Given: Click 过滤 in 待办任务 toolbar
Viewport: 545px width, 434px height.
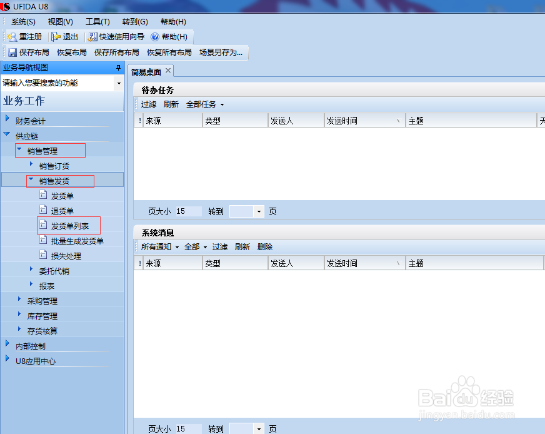Looking at the screenshot, I should [148, 104].
